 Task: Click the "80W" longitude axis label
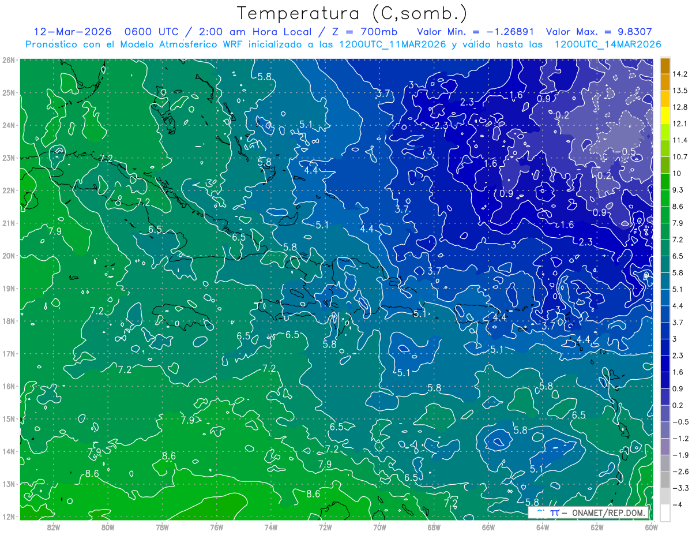pos(108,527)
